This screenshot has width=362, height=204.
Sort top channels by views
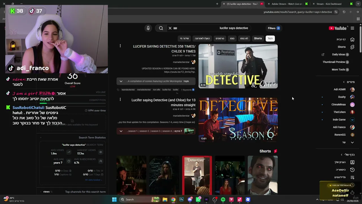pos(48,192)
